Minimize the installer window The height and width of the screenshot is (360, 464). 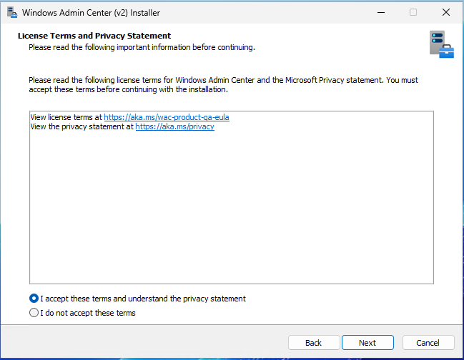(x=380, y=12)
